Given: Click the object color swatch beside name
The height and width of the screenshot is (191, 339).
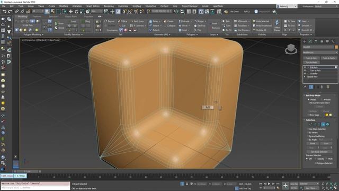Looking at the screenshot, I should (x=336, y=47).
